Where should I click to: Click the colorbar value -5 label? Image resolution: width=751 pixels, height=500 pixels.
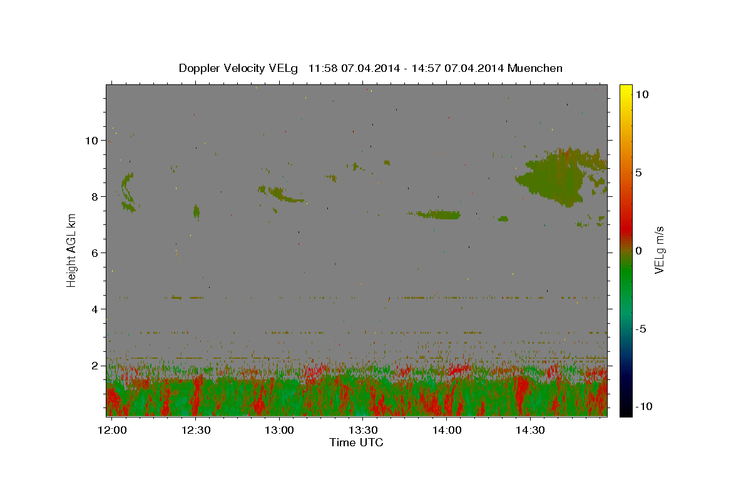pos(640,329)
